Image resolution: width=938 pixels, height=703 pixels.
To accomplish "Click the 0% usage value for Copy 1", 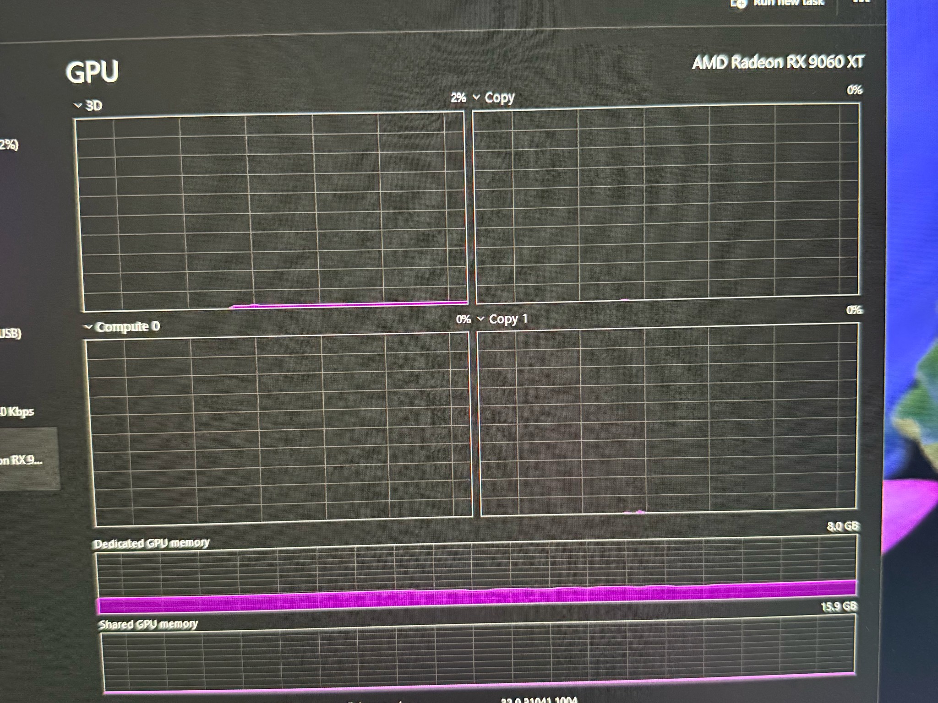I will click(x=854, y=310).
